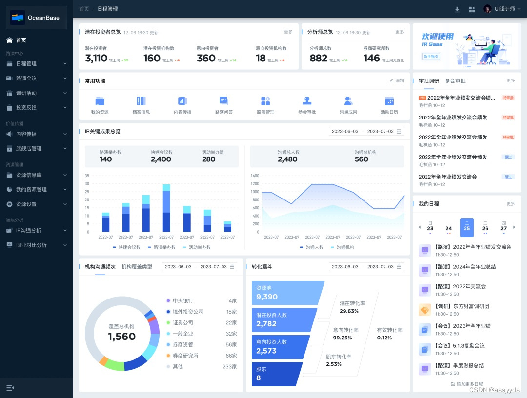Click 券商研究所 orange legend dot
Viewport: 527px width, 398px height.
click(x=168, y=356)
